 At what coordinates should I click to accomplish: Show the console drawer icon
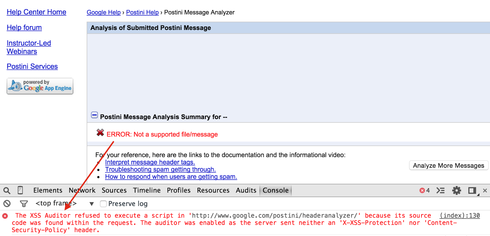pos(440,190)
